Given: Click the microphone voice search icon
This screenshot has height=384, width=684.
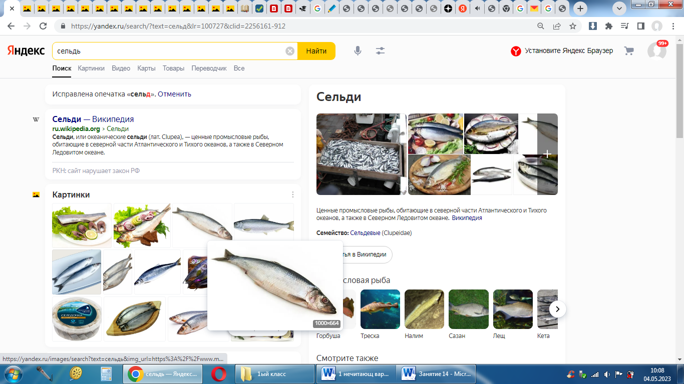Looking at the screenshot, I should pyautogui.click(x=358, y=51).
